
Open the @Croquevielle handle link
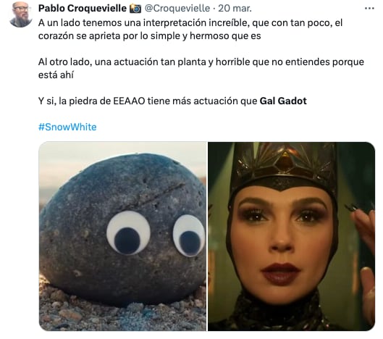pos(177,8)
